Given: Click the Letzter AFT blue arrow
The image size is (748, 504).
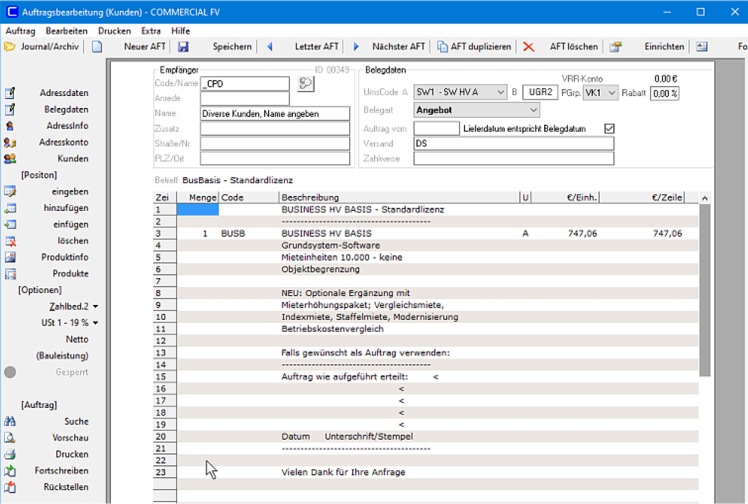Looking at the screenshot, I should (270, 47).
